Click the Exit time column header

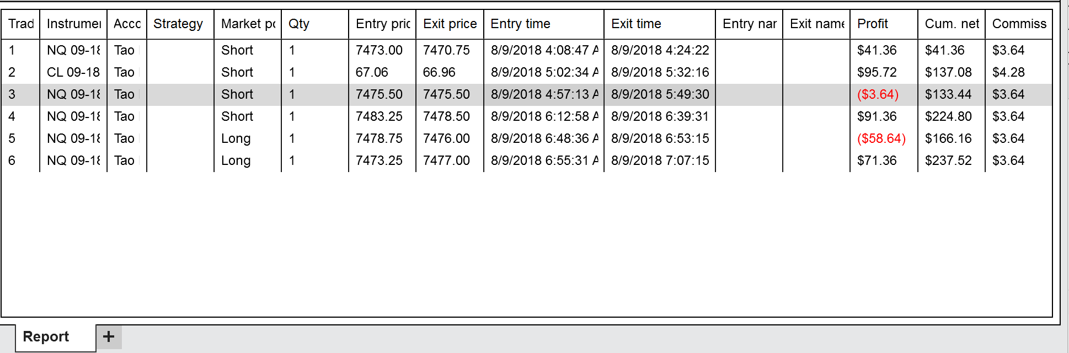click(x=660, y=24)
